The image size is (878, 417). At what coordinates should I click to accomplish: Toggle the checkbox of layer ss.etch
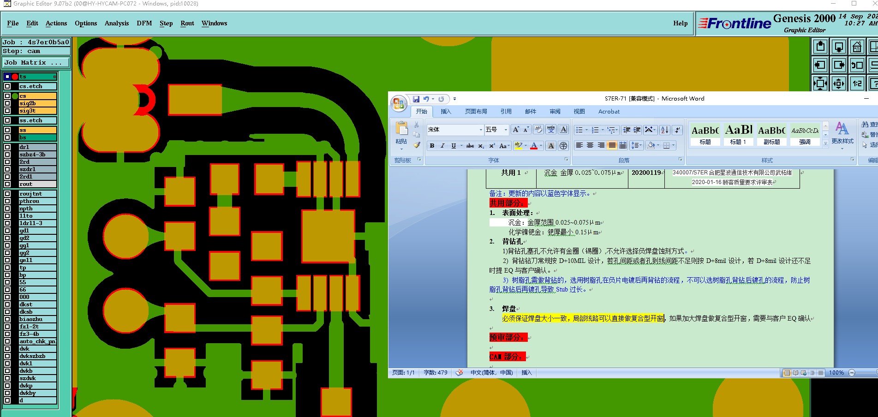pyautogui.click(x=7, y=120)
